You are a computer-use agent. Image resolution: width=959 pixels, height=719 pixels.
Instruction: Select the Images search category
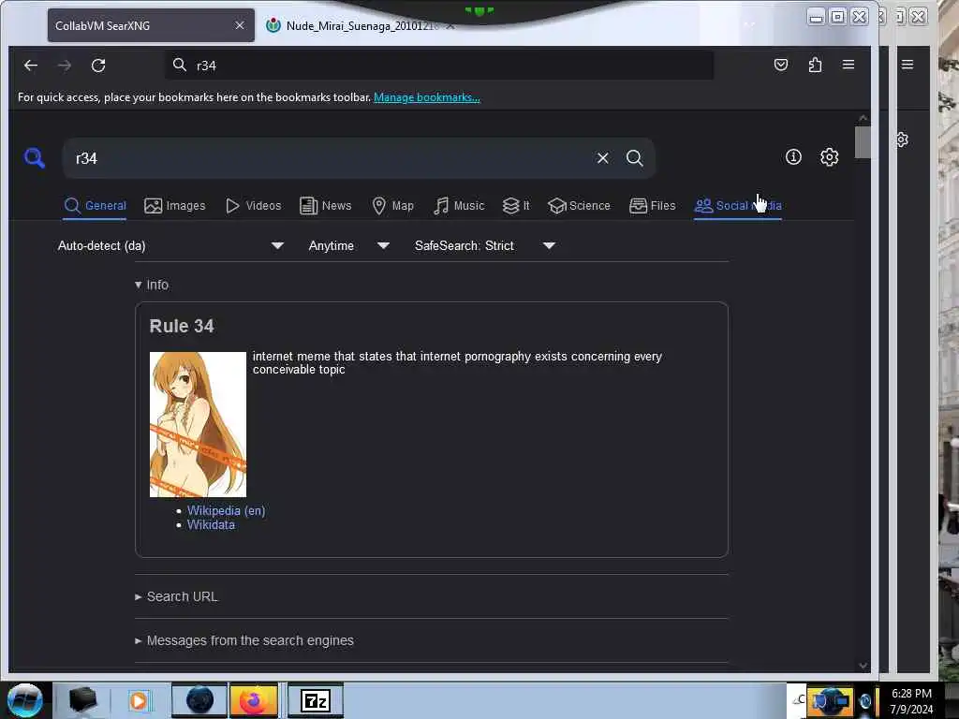175,206
